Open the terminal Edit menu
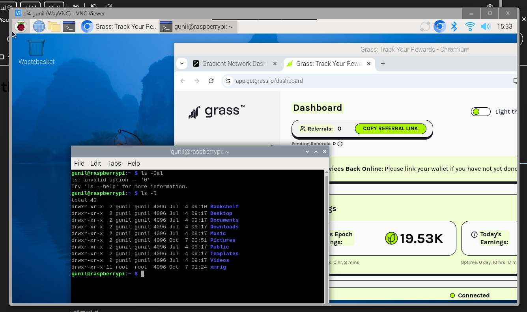 pos(95,163)
